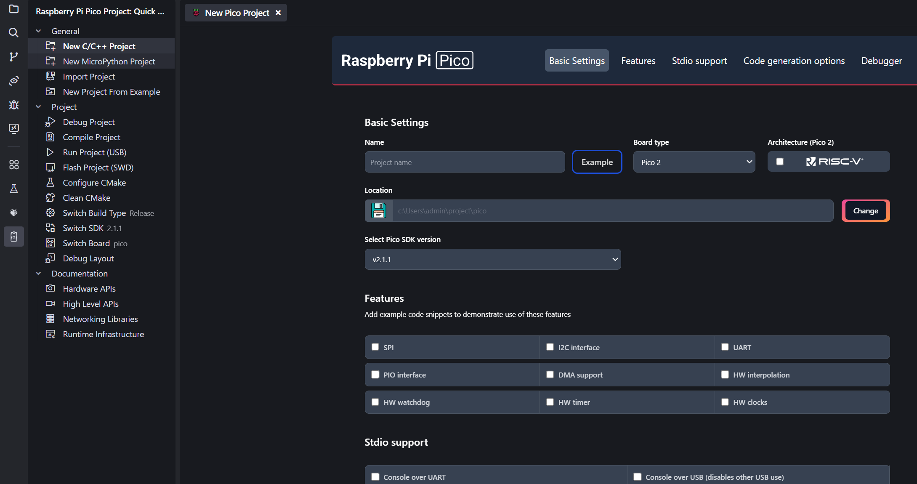Collapse the Documentation section chevron
Image resolution: width=917 pixels, height=484 pixels.
pyautogui.click(x=38, y=274)
